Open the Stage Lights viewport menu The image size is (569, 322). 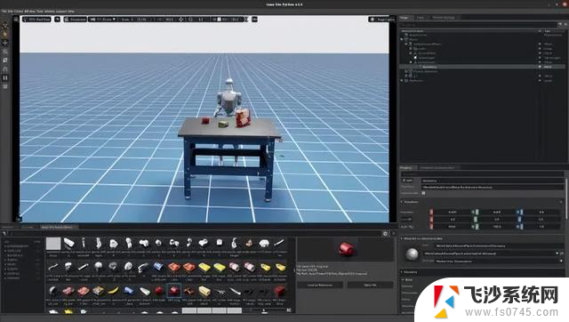click(x=381, y=20)
